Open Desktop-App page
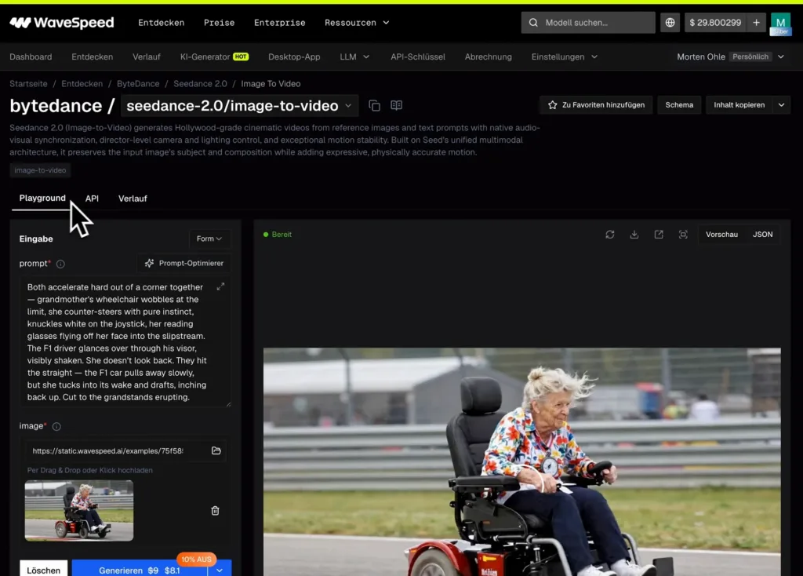This screenshot has height=576, width=803. point(294,57)
